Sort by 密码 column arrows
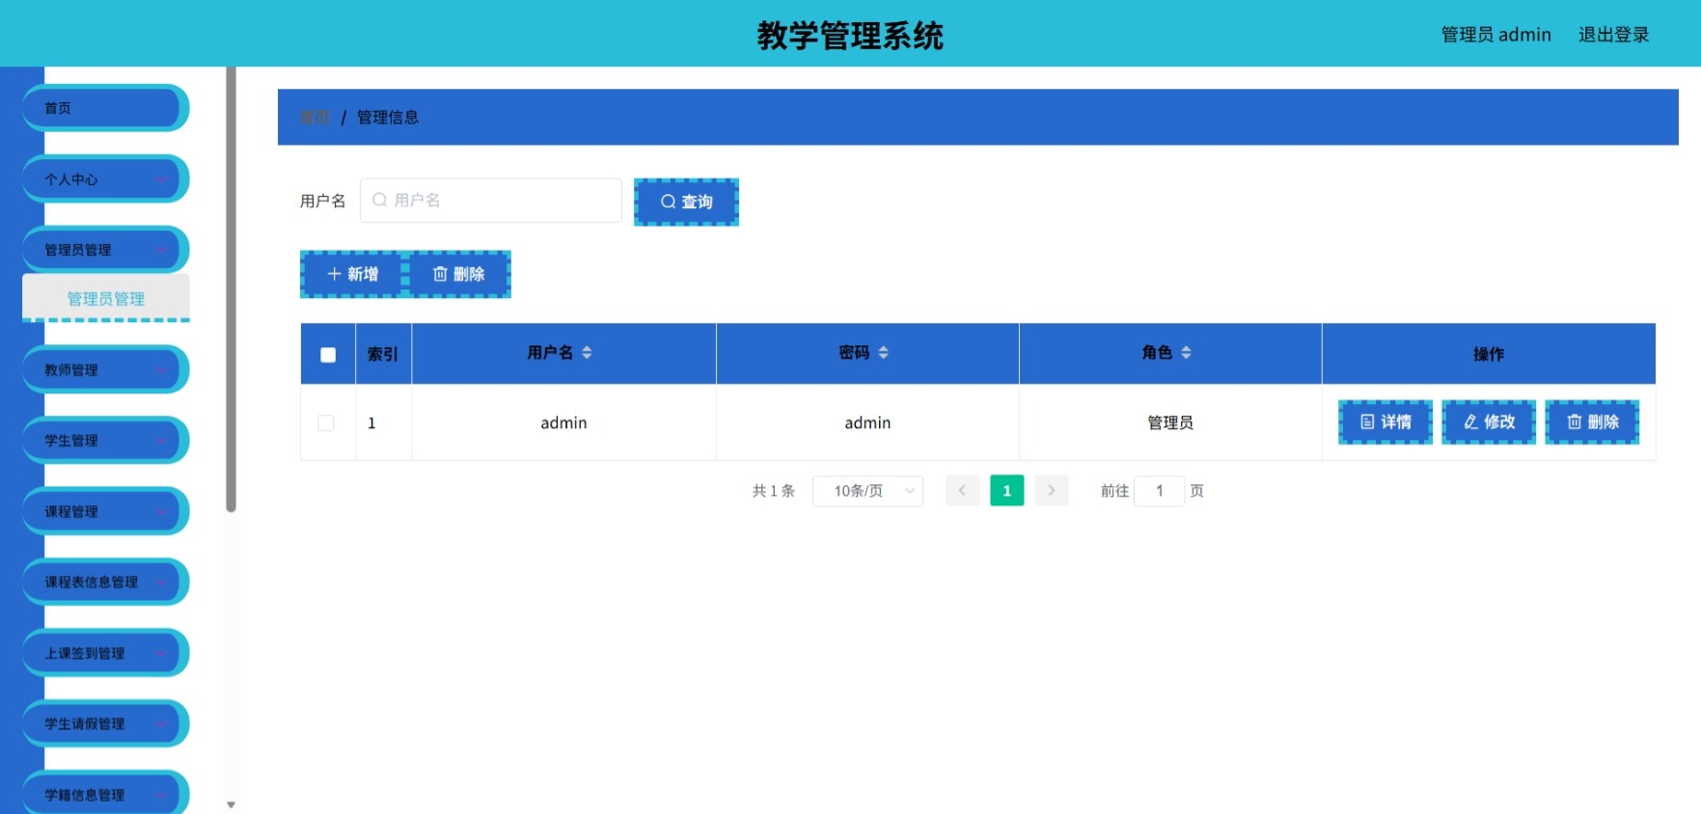This screenshot has height=814, width=1701. (x=883, y=352)
